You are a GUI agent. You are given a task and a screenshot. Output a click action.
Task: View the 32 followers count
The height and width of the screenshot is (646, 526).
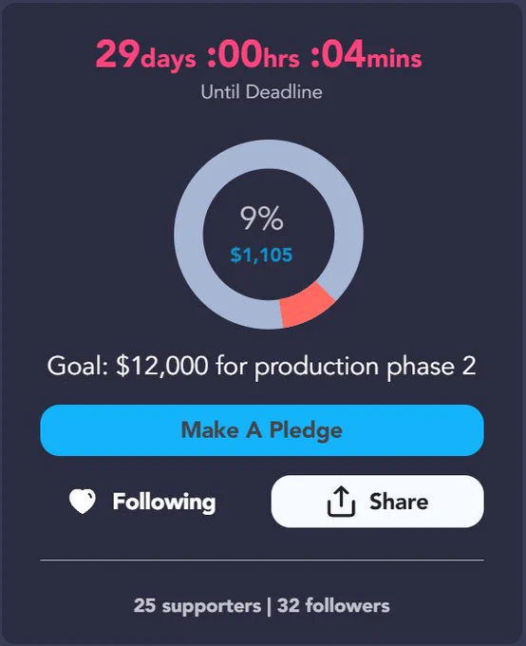pos(333,606)
